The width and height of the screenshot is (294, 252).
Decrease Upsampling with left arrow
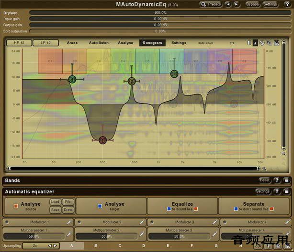coord(50,246)
